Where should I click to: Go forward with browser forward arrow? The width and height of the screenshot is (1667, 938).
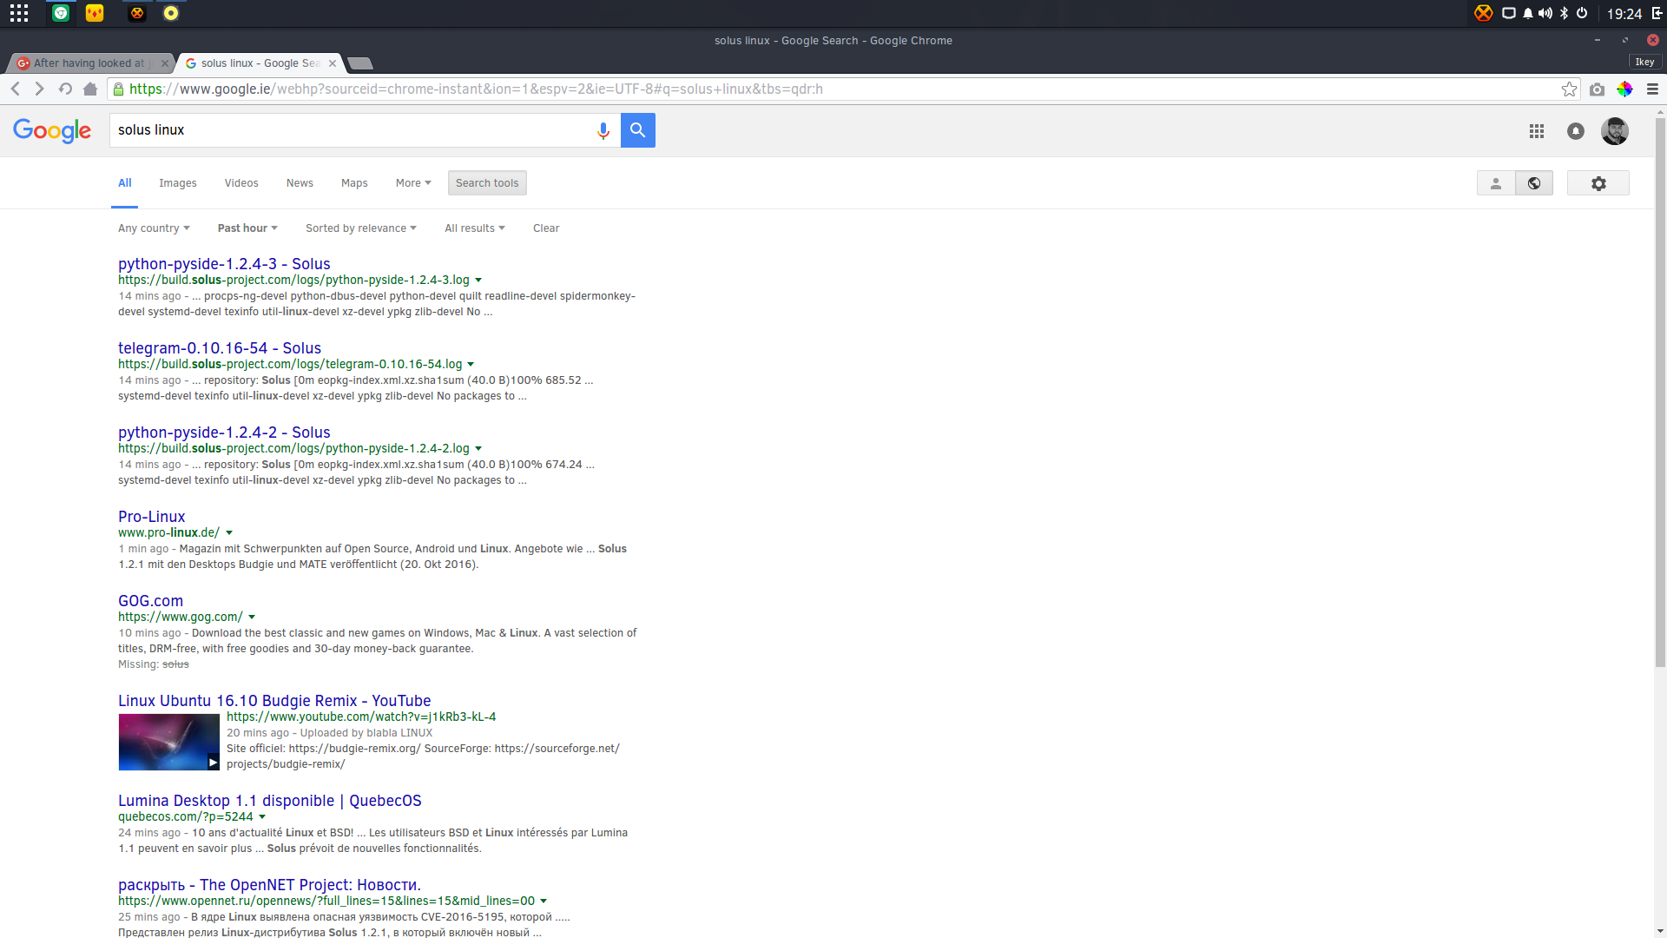39,89
